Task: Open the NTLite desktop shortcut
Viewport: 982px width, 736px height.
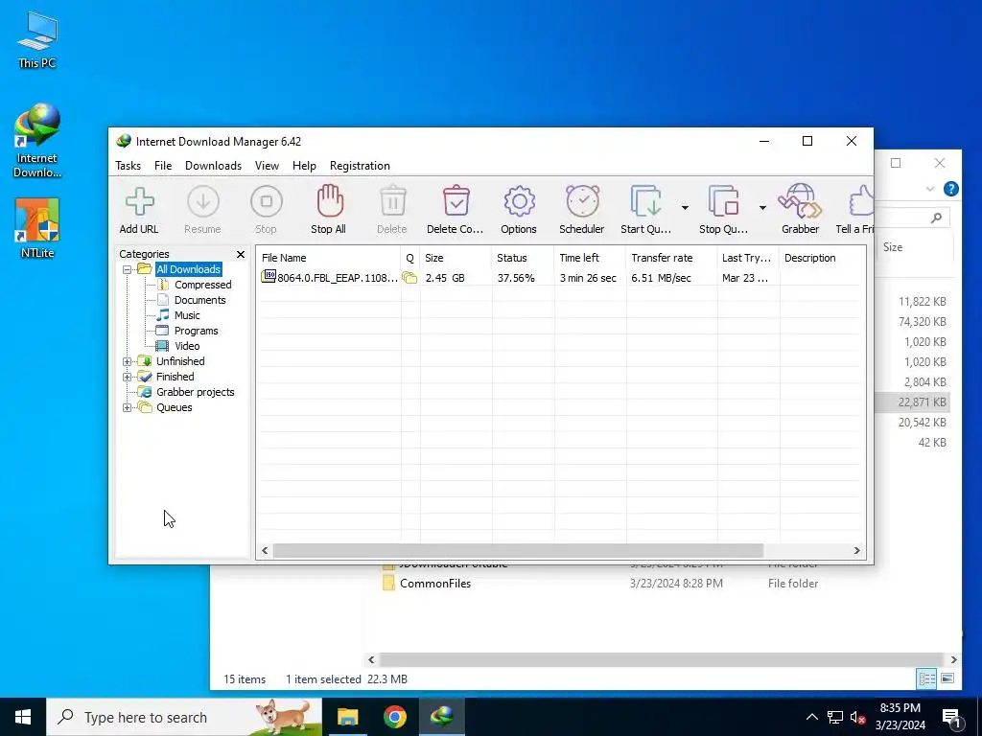Action: click(37, 228)
